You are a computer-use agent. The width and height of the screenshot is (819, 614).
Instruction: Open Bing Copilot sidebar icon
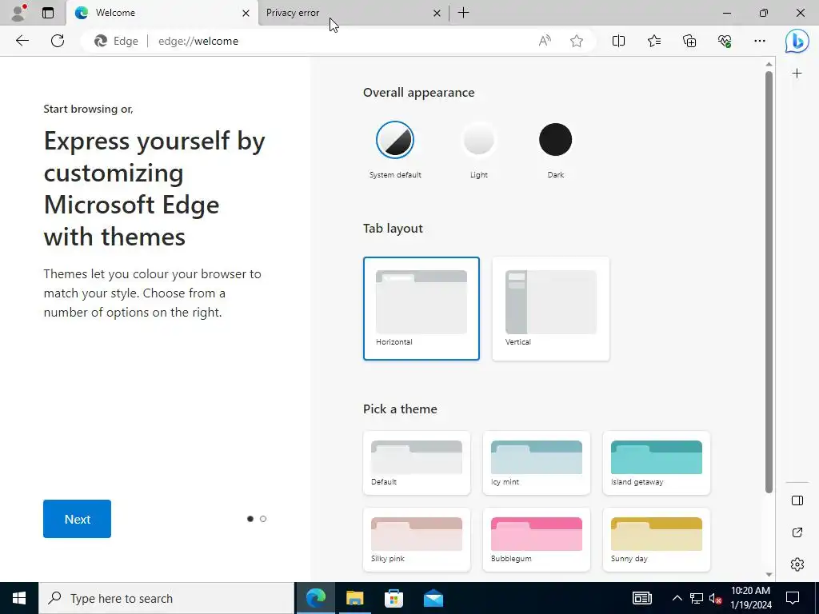click(x=797, y=41)
